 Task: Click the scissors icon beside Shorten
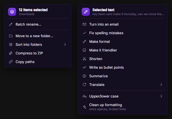[84, 59]
